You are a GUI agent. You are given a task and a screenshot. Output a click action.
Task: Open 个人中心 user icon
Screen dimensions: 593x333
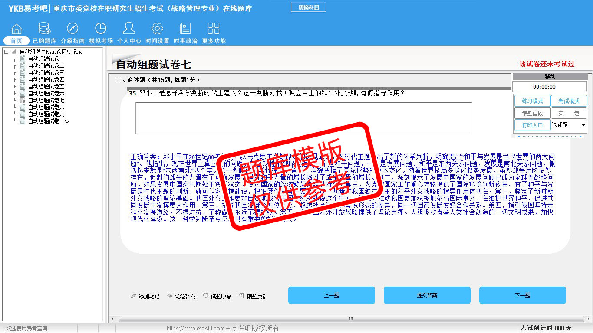(x=129, y=29)
